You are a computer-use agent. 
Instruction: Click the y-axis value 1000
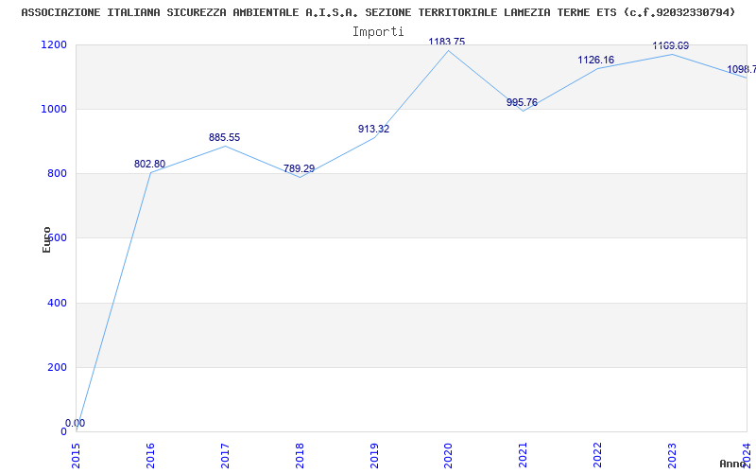tap(55, 110)
